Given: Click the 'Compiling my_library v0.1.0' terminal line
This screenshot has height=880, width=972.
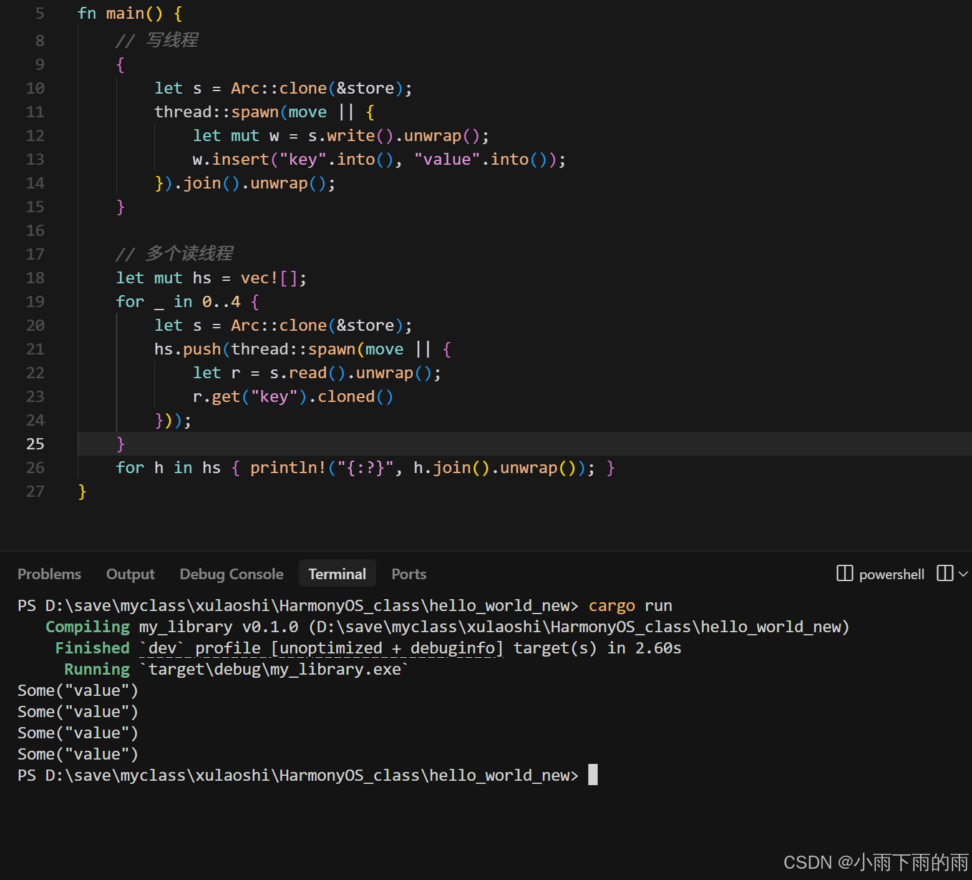Looking at the screenshot, I should 447,627.
